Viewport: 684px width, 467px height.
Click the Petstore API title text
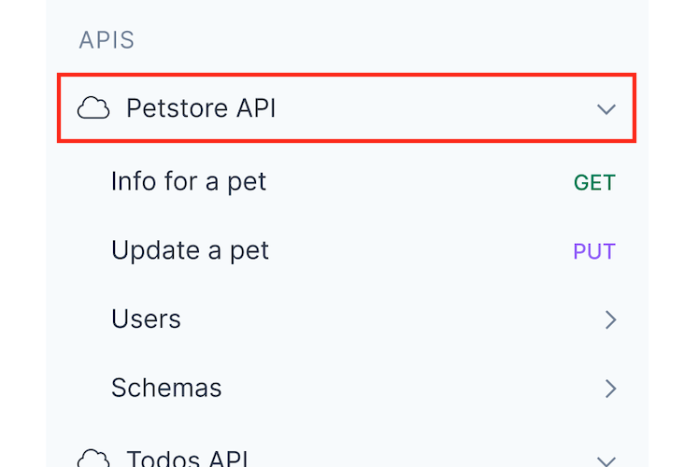click(x=201, y=108)
